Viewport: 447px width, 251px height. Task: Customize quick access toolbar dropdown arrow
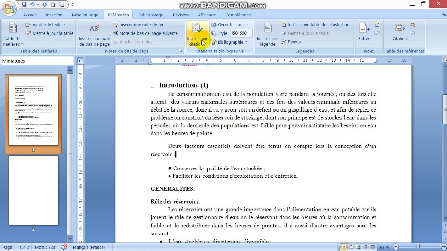(73, 5)
